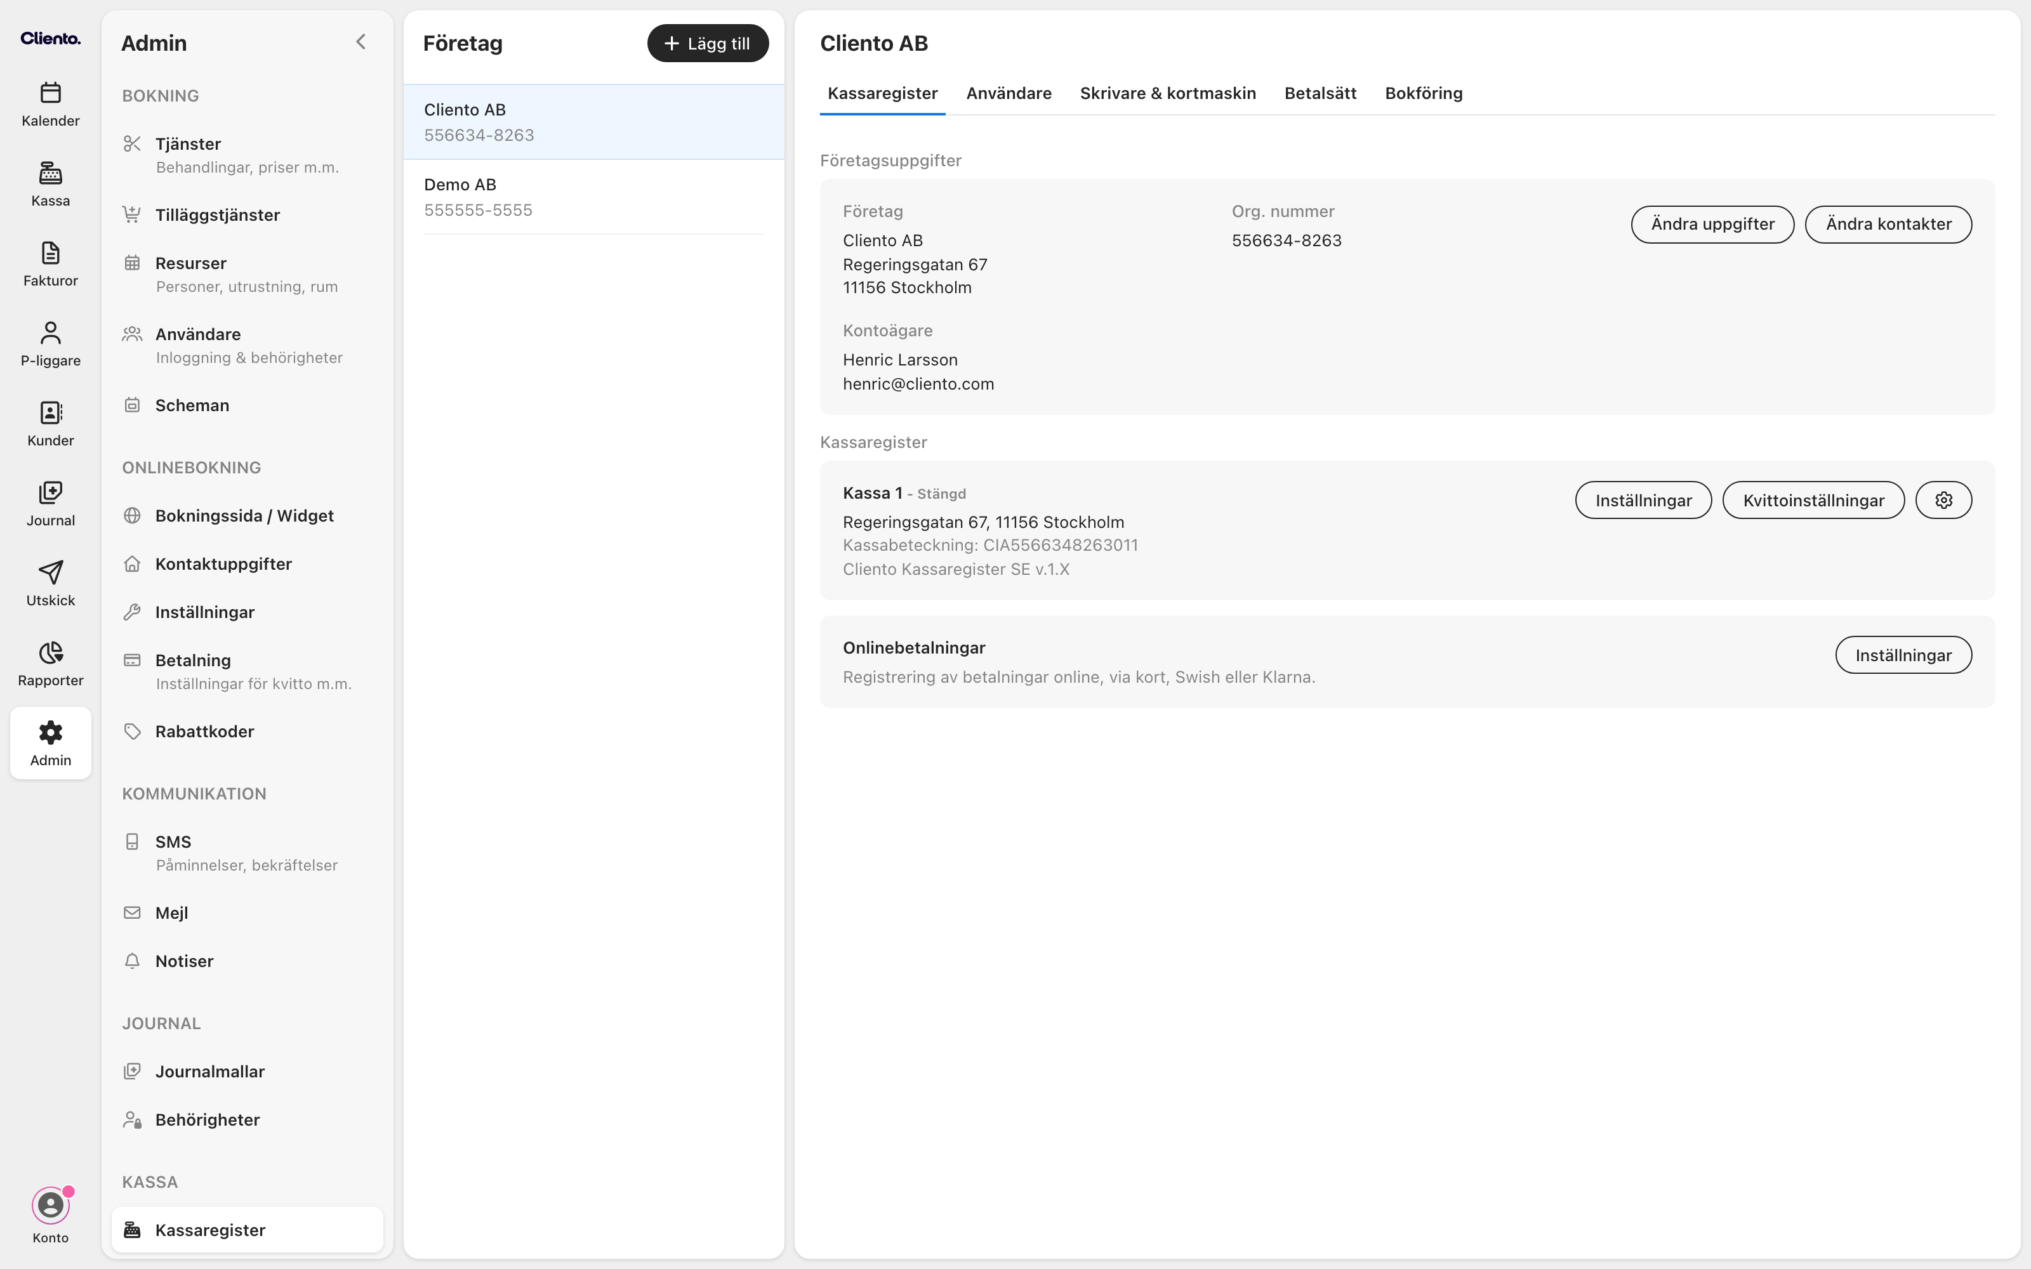Click the Henric Larsson account owner name
Image resolution: width=2031 pixels, height=1269 pixels.
point(900,359)
